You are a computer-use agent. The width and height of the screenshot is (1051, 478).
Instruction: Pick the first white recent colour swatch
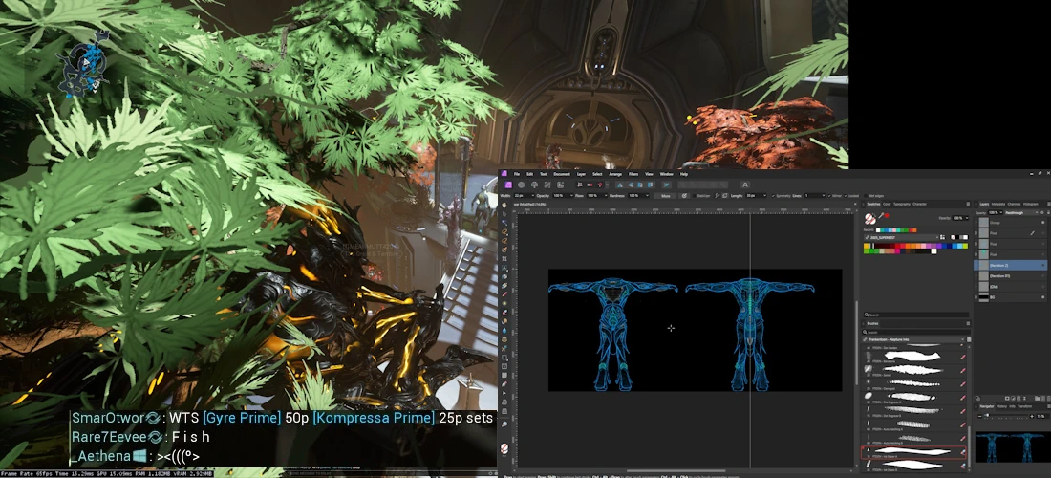click(x=878, y=230)
